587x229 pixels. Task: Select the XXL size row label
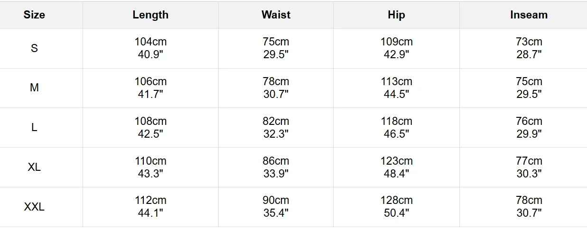pos(34,207)
